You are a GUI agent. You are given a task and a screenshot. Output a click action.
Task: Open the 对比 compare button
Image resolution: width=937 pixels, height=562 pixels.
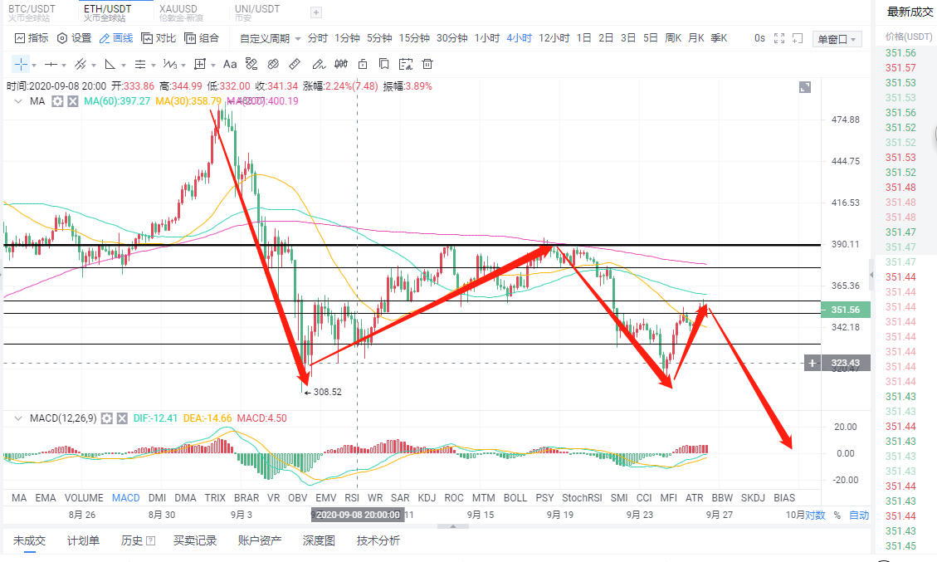(159, 38)
